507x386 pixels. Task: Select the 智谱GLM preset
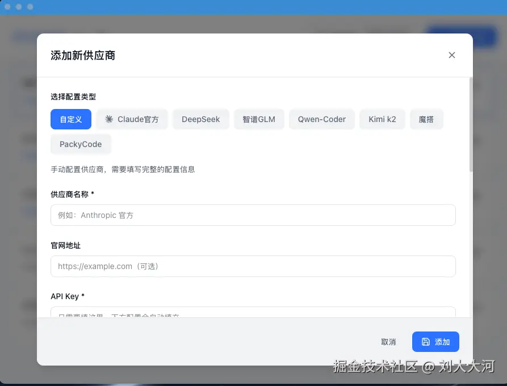coord(259,119)
